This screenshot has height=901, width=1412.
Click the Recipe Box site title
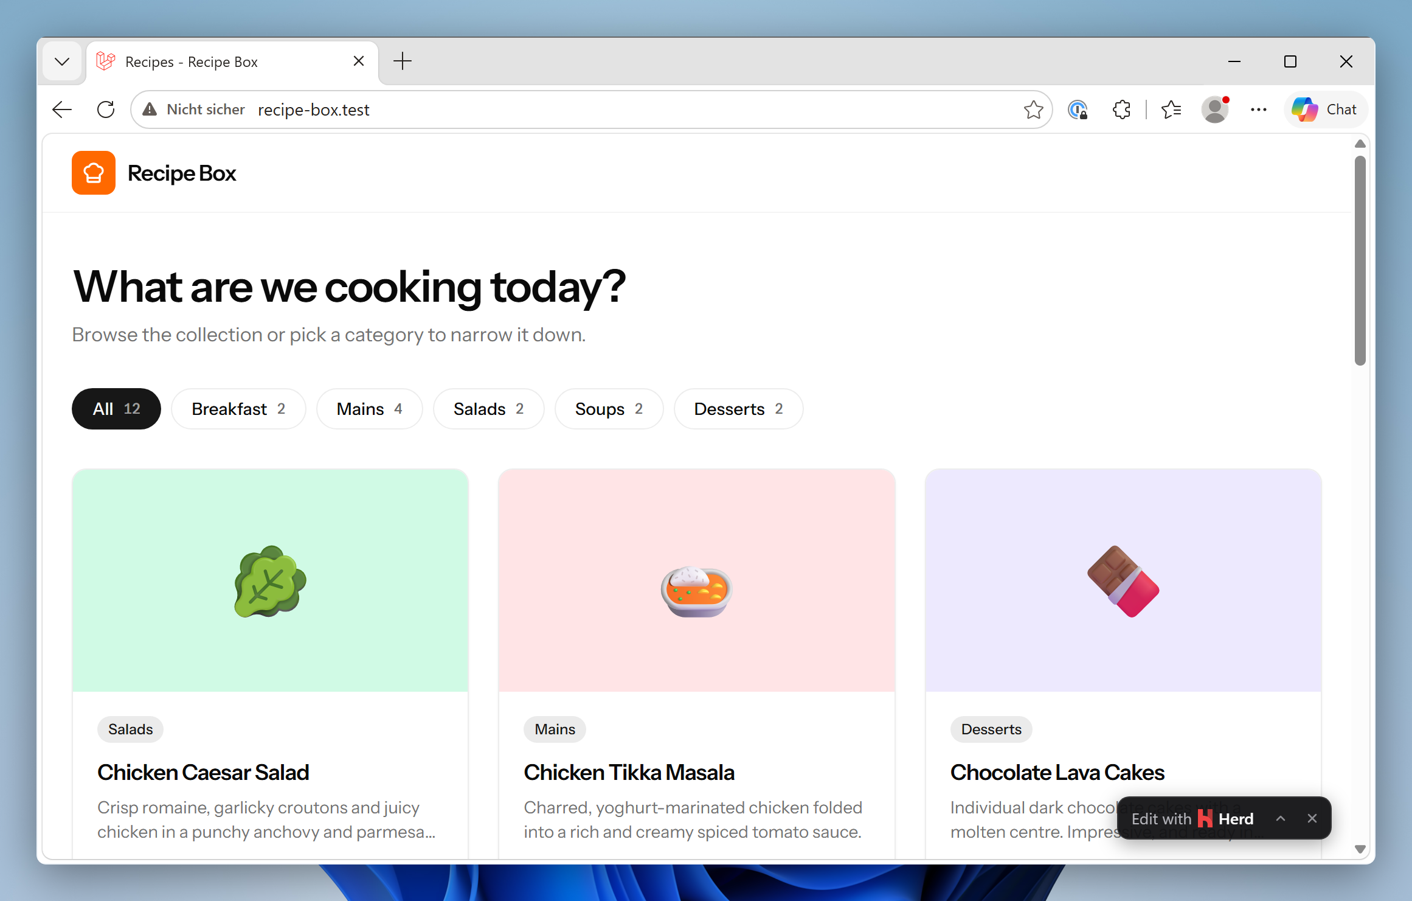[182, 173]
